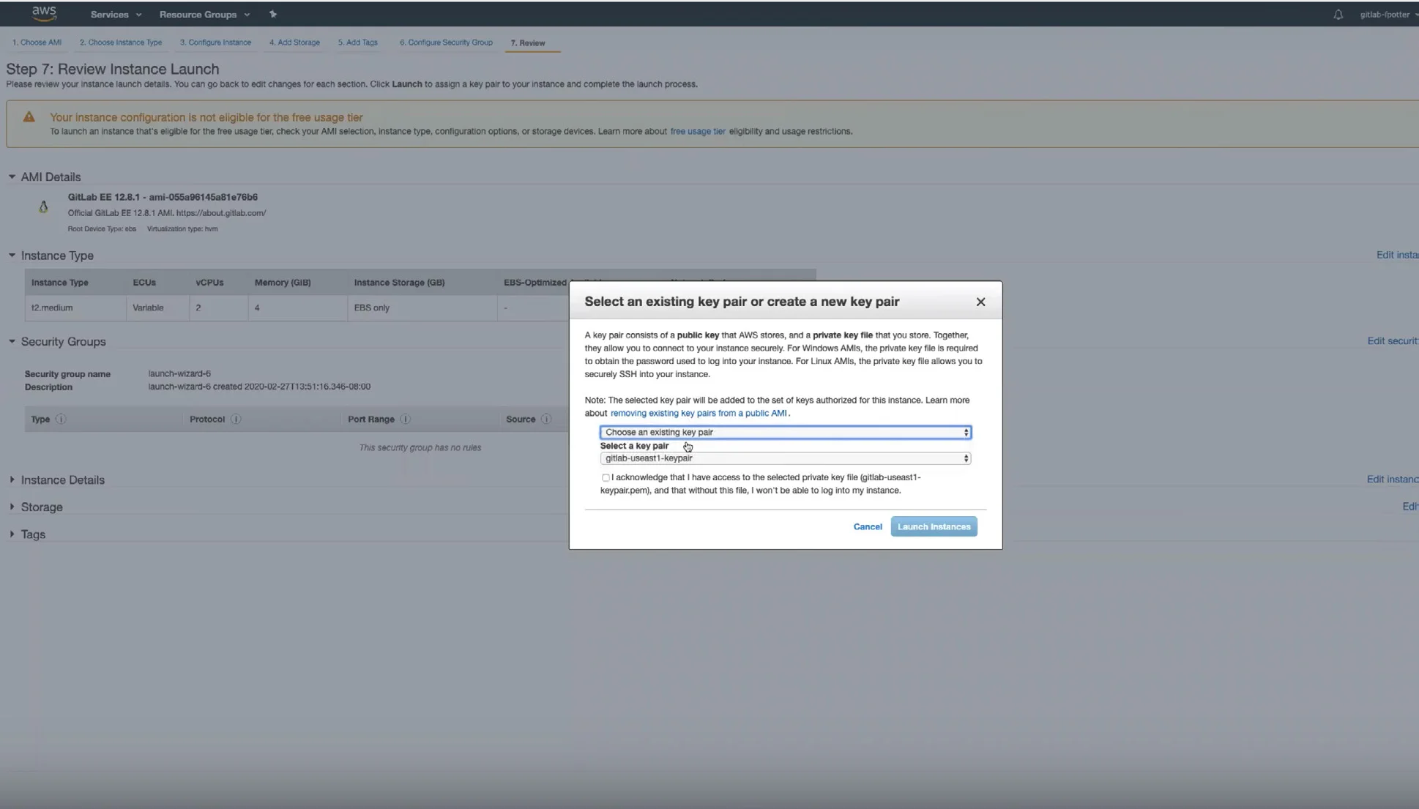Image resolution: width=1419 pixels, height=809 pixels.
Task: Collapse the AMI Details section
Action: [12, 176]
